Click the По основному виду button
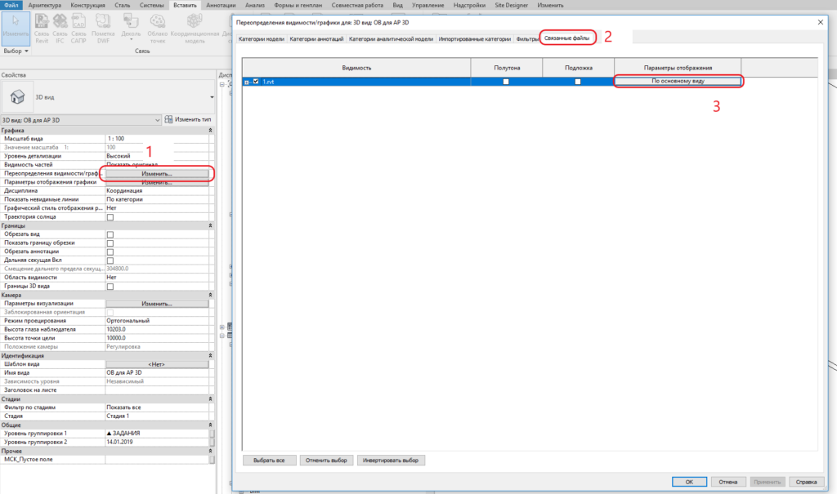 678,82
